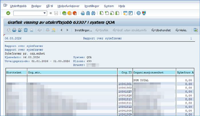Image resolution: width=200 pixels, height=116 pixels.
Task: Click the Print with changed parameters icon
Action: point(20,30)
